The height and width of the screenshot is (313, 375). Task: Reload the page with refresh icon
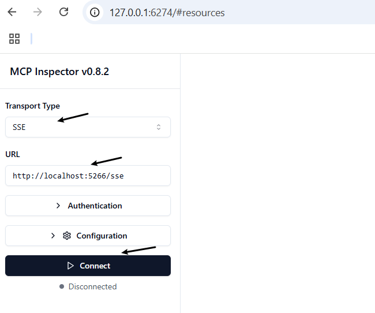(x=63, y=12)
